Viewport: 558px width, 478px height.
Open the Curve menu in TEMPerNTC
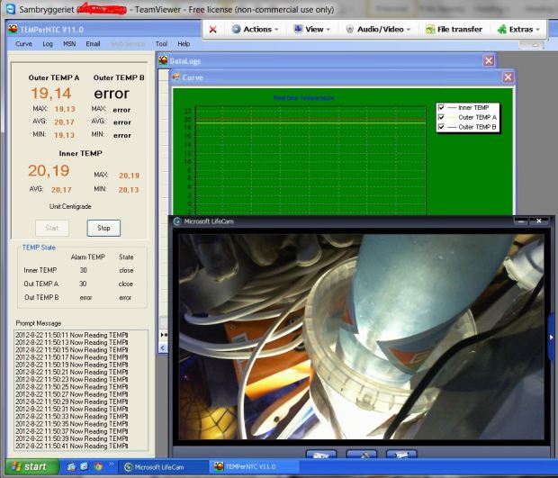coord(23,43)
